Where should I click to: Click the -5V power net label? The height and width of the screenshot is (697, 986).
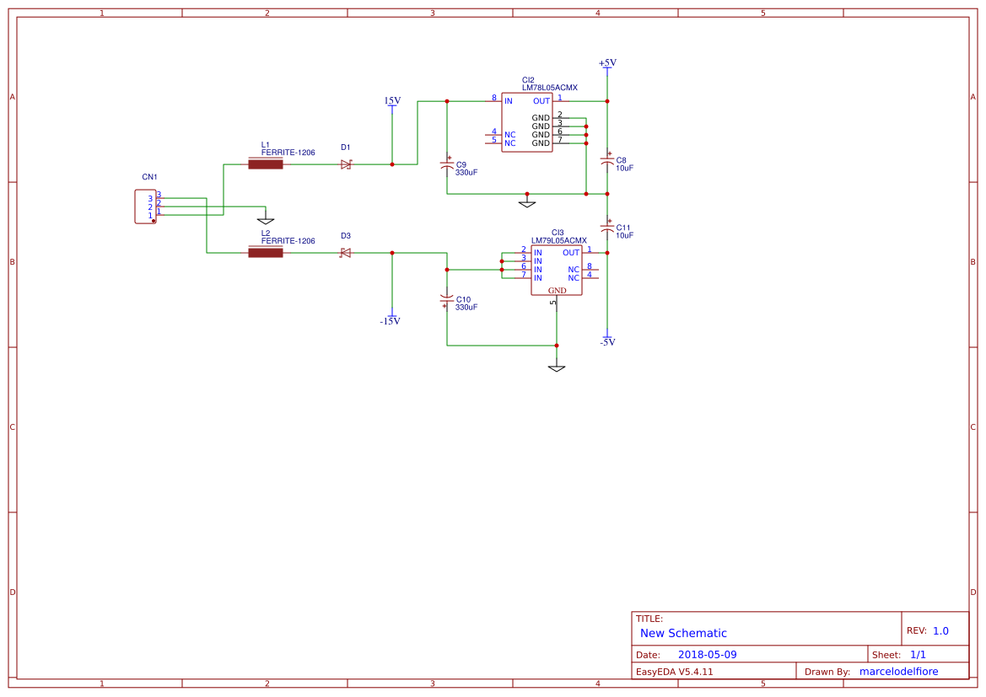tap(606, 342)
